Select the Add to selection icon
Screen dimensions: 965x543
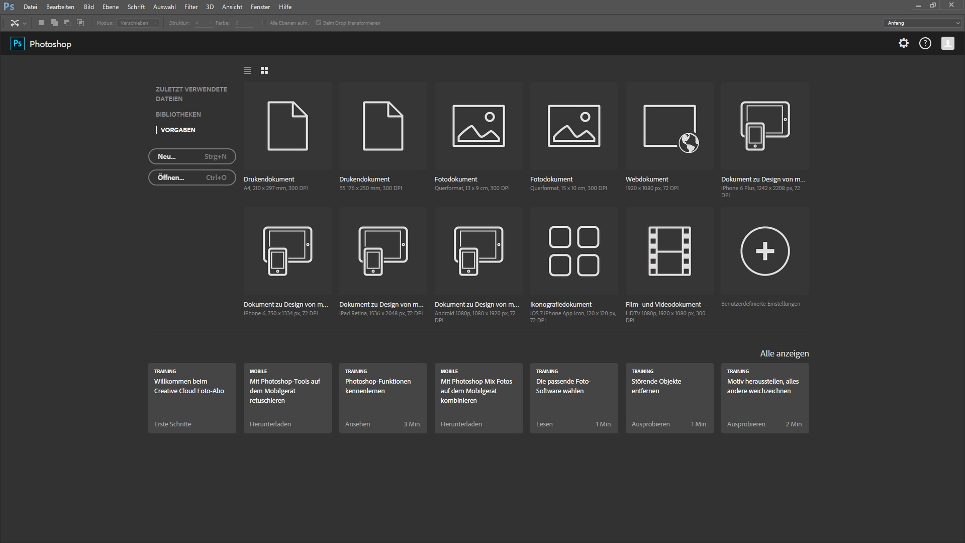(54, 23)
